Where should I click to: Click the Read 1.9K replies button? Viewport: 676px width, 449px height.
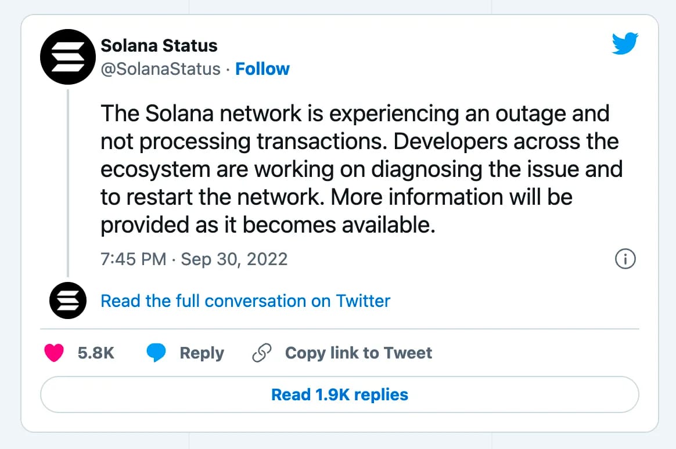[339, 395]
